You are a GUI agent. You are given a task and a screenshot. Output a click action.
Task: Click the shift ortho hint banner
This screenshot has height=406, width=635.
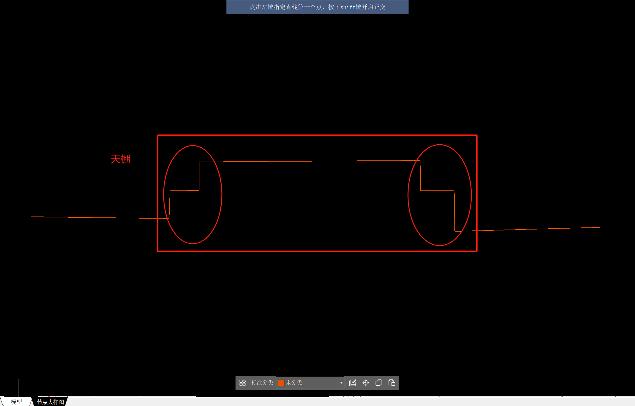click(317, 7)
